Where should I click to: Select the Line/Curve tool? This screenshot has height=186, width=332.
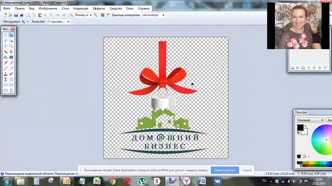[11, 80]
